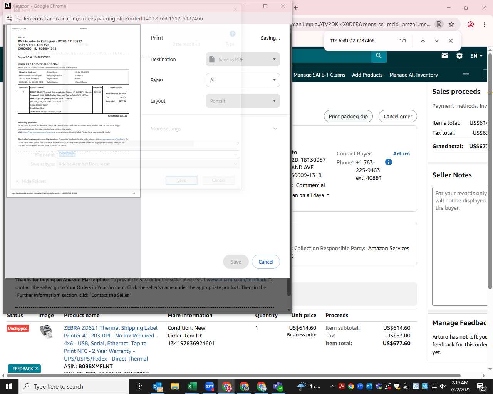Click into the Seller Notes text area

tap(461, 246)
